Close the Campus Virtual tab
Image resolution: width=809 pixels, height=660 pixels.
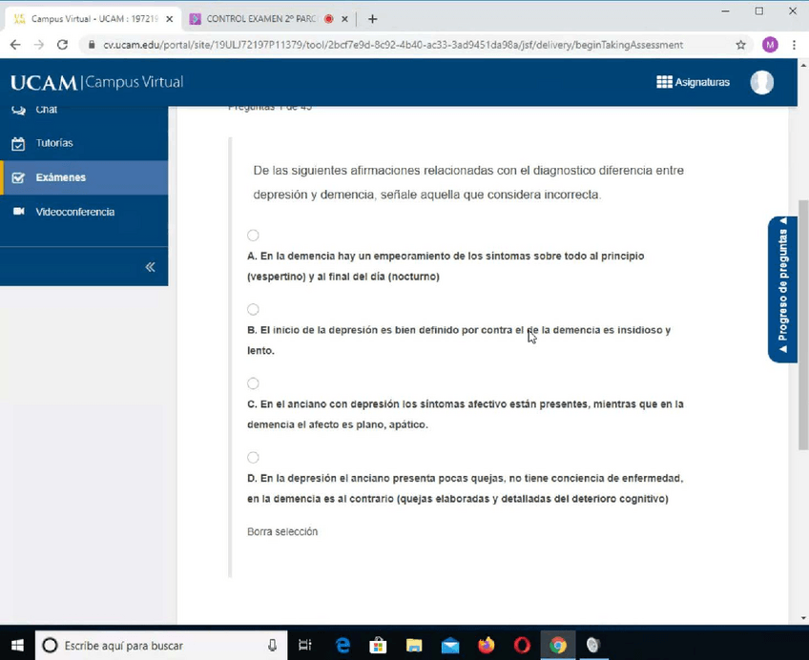click(169, 19)
